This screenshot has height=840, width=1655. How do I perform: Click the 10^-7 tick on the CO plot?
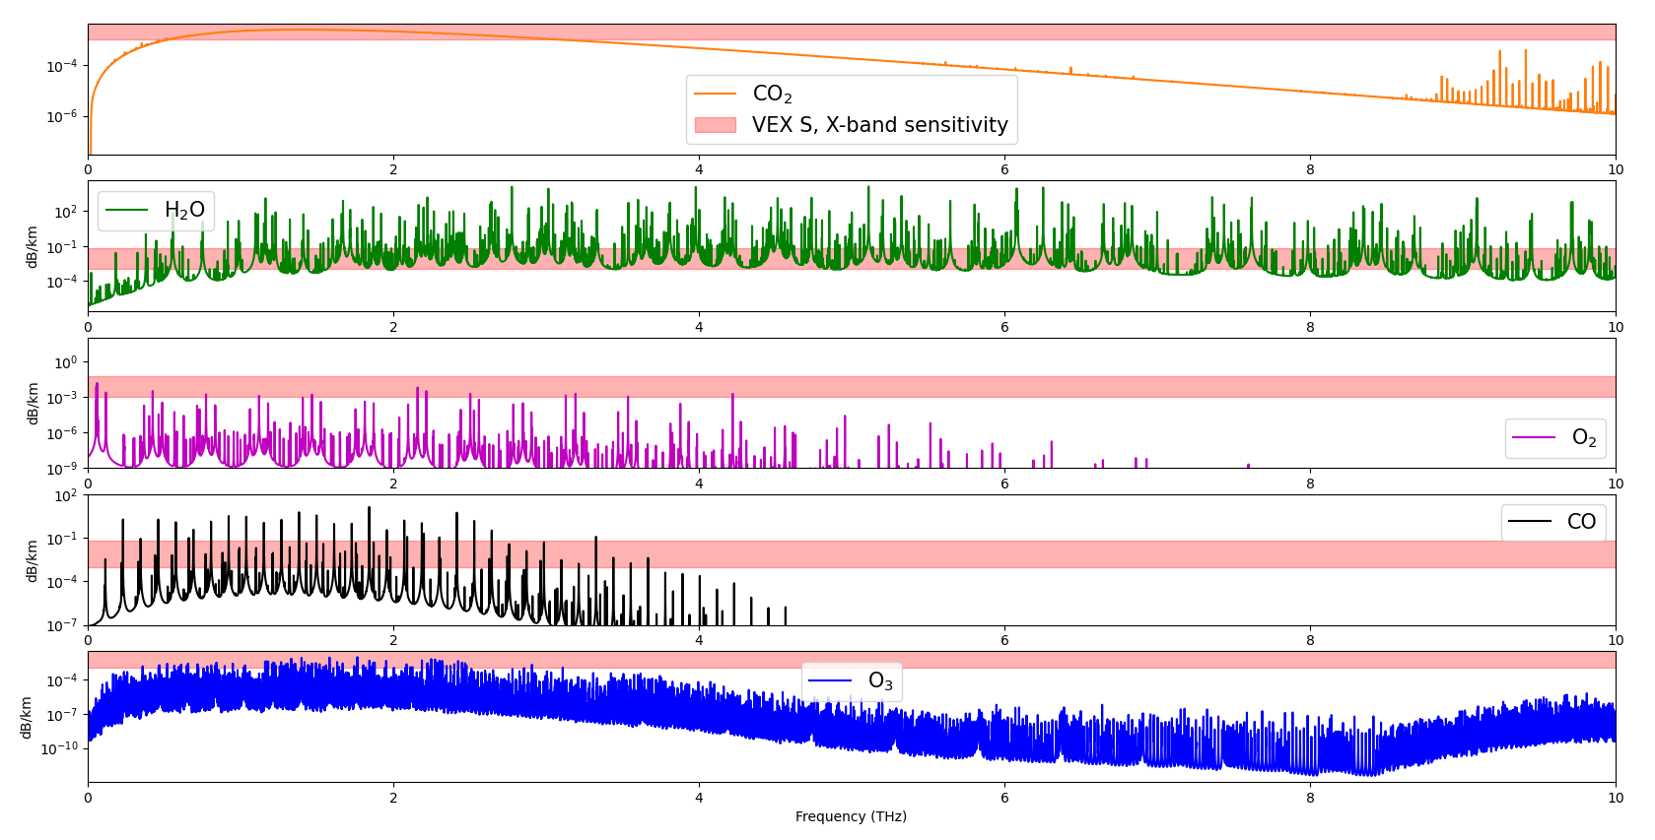[x=62, y=625]
